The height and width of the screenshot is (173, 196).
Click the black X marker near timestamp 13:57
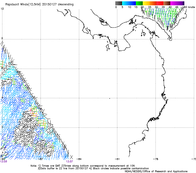pos(71,157)
